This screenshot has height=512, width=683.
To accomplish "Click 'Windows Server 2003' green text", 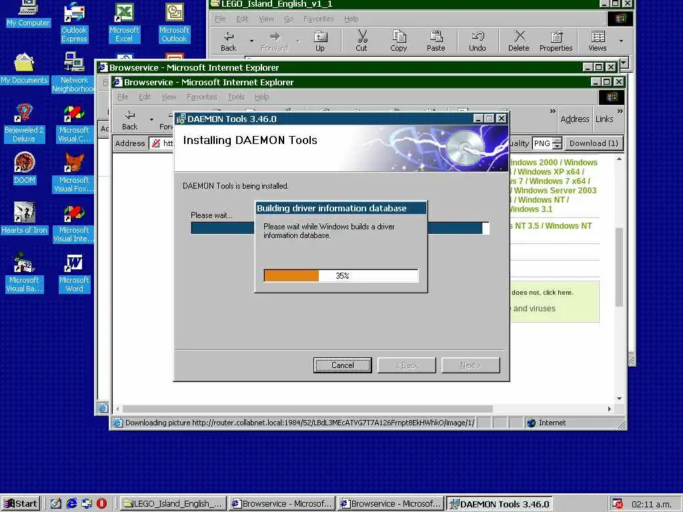I will click(555, 190).
